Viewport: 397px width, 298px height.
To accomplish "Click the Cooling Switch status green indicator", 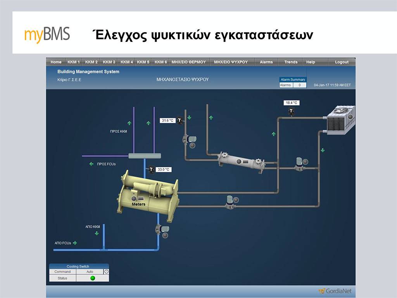I will [93, 278].
